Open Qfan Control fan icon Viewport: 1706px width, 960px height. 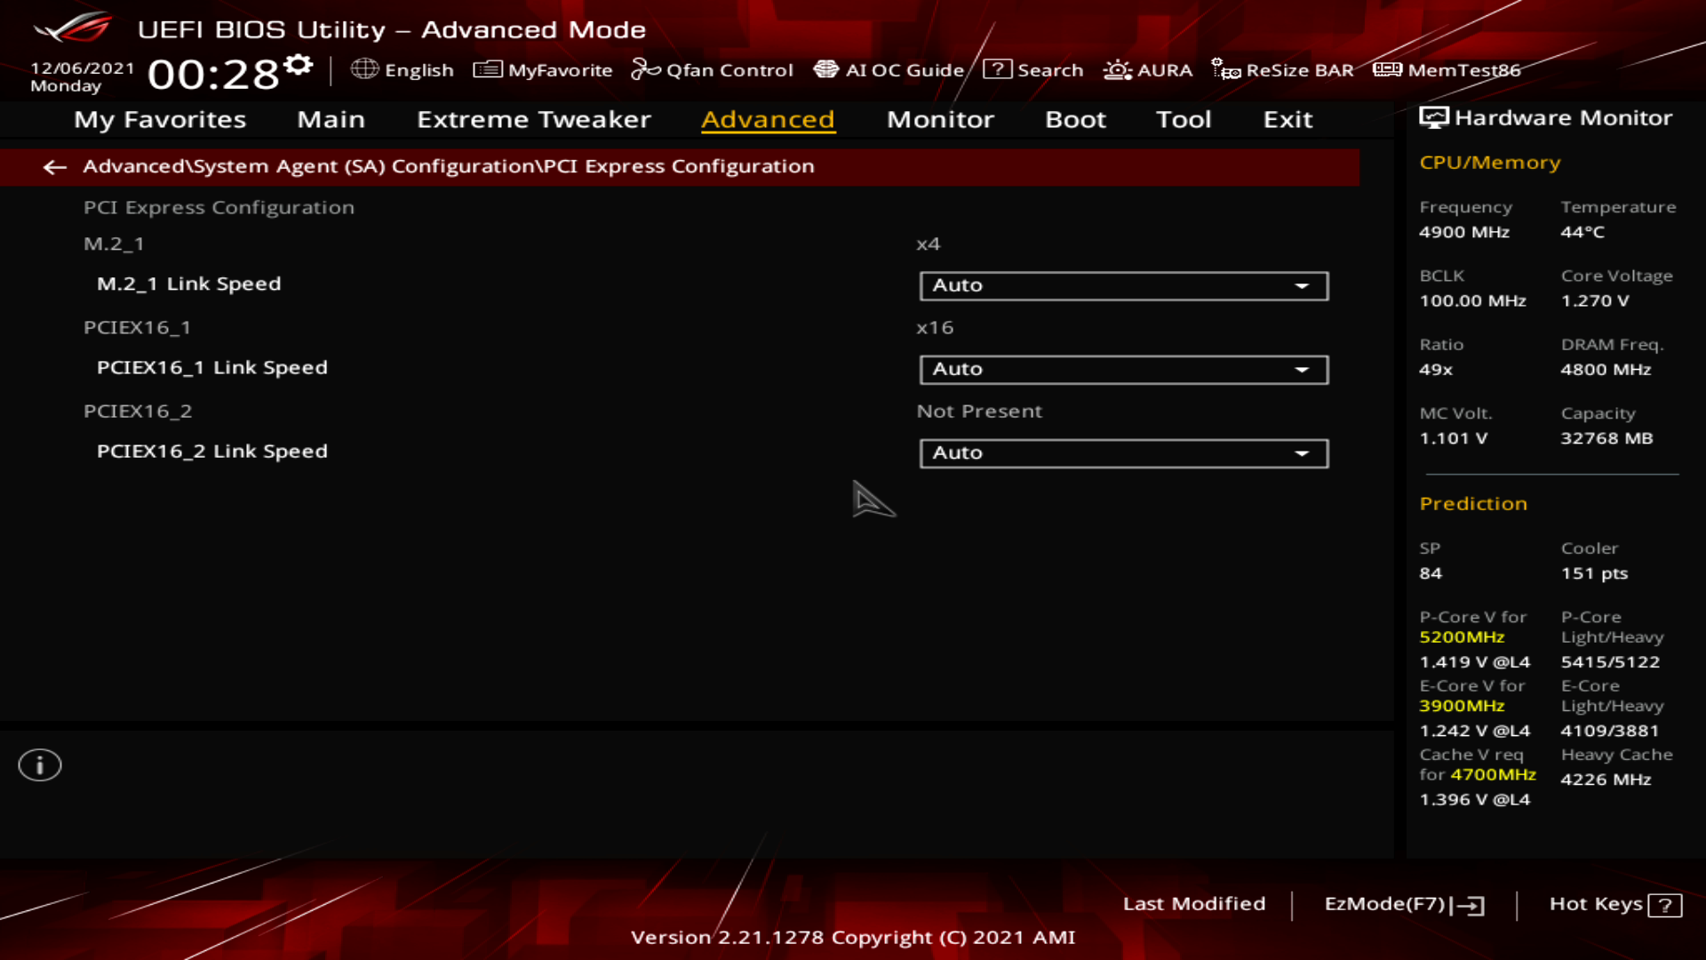click(x=645, y=69)
